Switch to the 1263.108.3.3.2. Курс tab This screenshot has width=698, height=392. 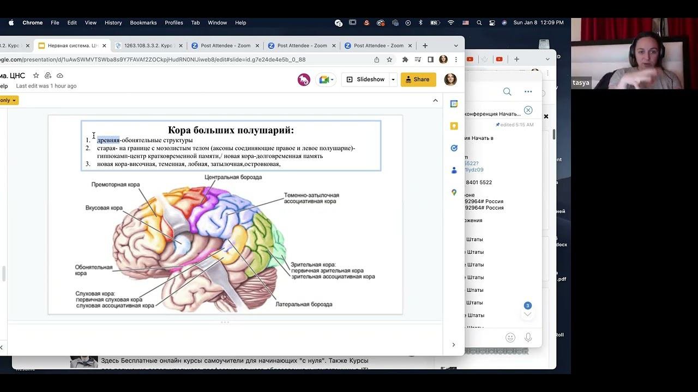(x=147, y=46)
